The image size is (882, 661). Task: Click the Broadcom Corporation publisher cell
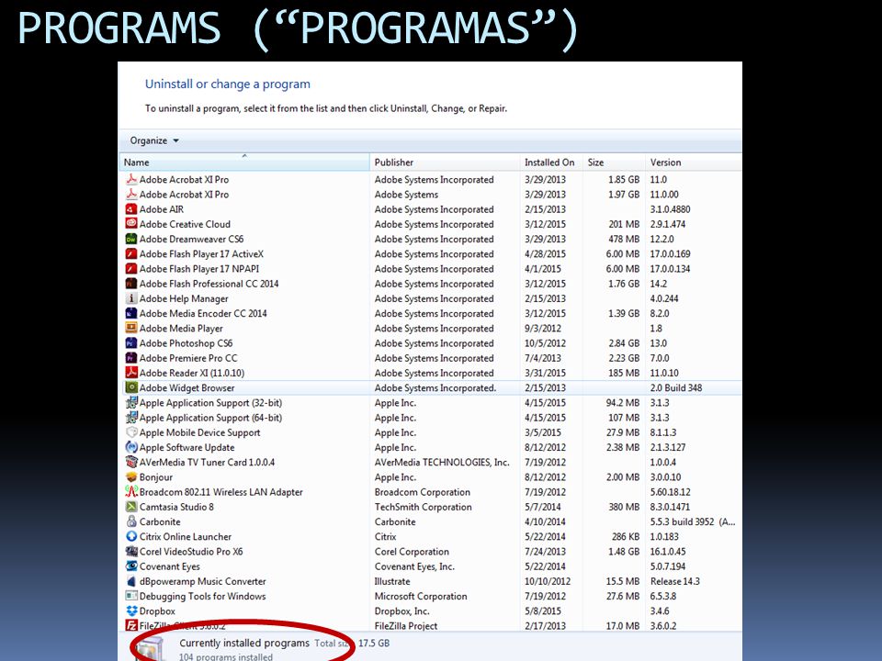pos(423,492)
